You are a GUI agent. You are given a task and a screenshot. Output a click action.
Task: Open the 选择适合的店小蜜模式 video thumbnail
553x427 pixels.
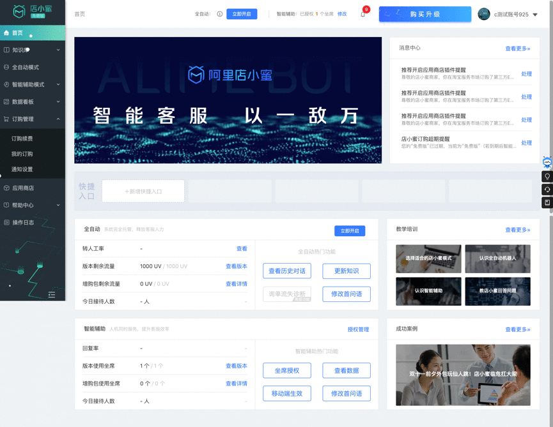point(428,258)
